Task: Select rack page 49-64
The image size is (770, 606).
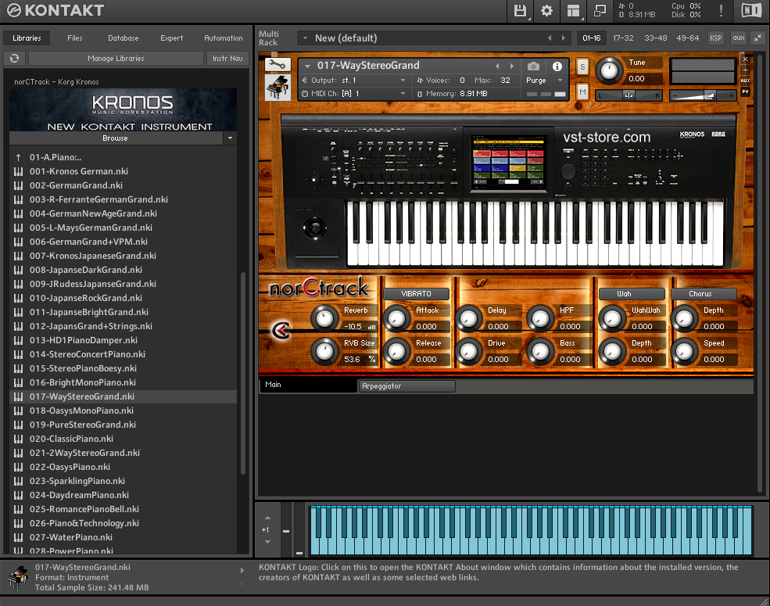Action: coord(687,38)
